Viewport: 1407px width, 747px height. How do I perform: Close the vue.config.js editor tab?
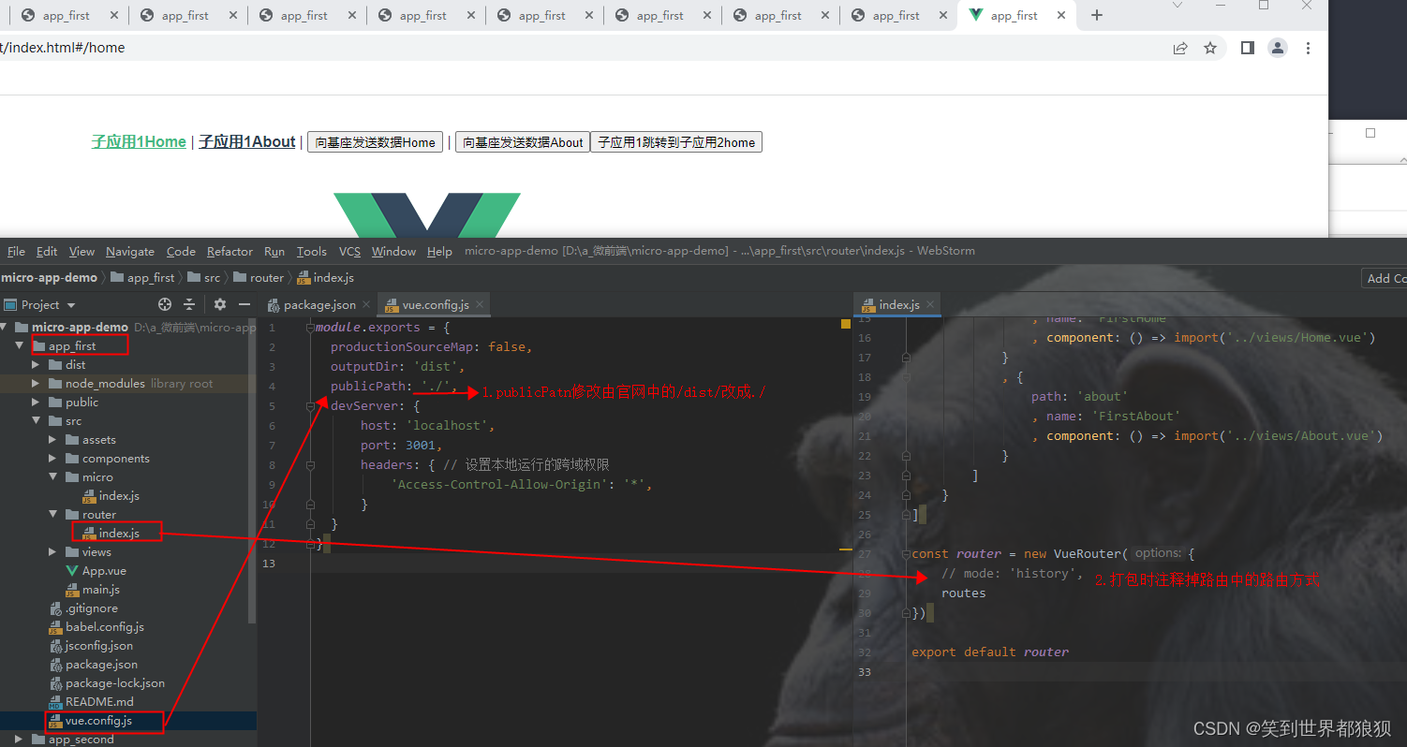pos(480,305)
